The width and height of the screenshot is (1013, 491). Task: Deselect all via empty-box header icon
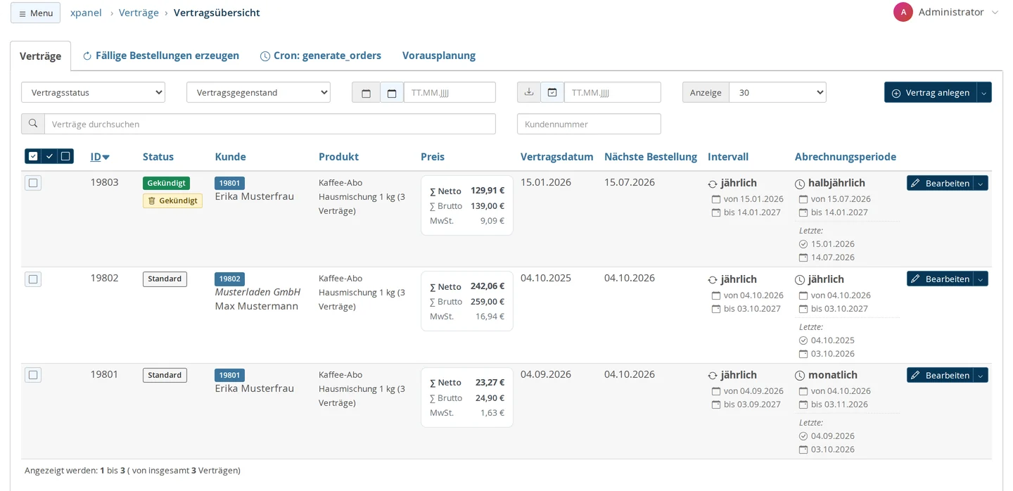click(65, 156)
